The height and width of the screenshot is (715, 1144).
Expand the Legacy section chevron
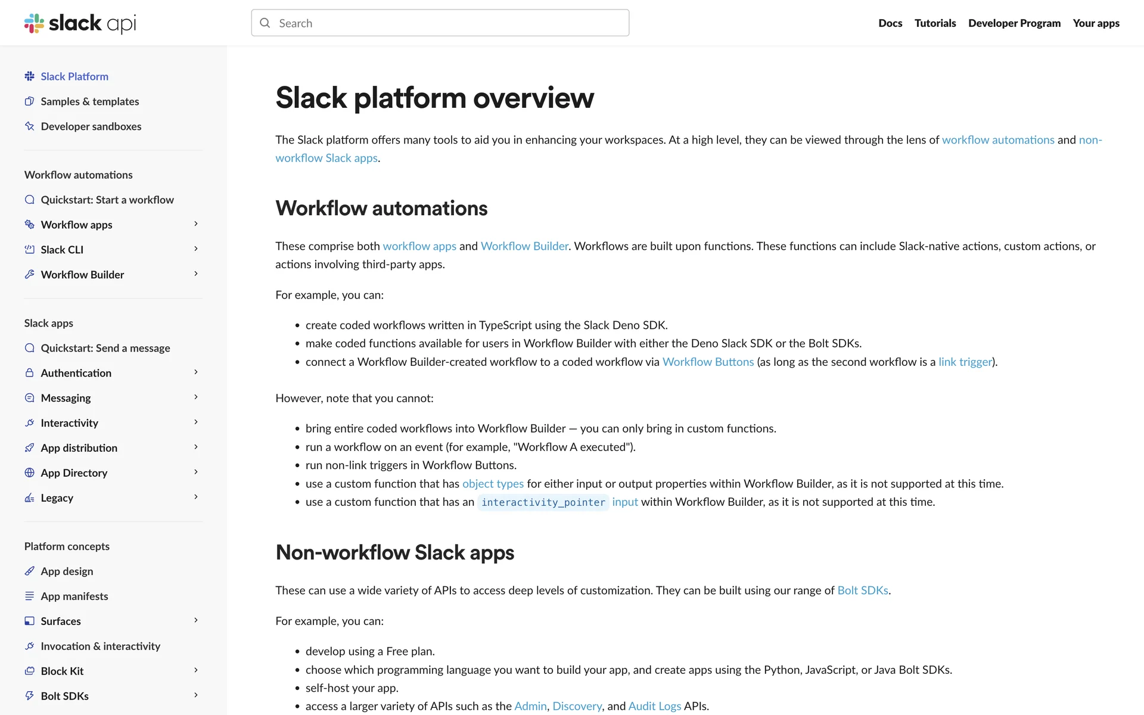click(196, 497)
